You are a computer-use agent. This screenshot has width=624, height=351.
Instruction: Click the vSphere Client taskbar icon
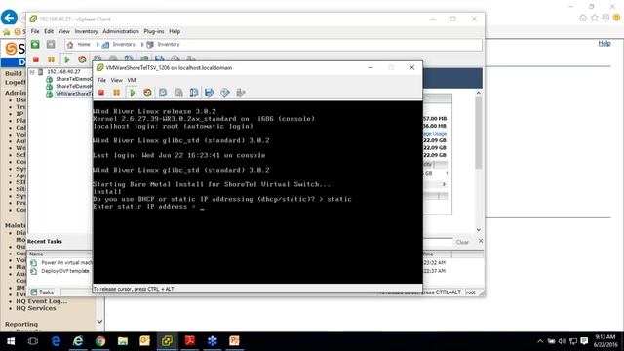(x=167, y=341)
